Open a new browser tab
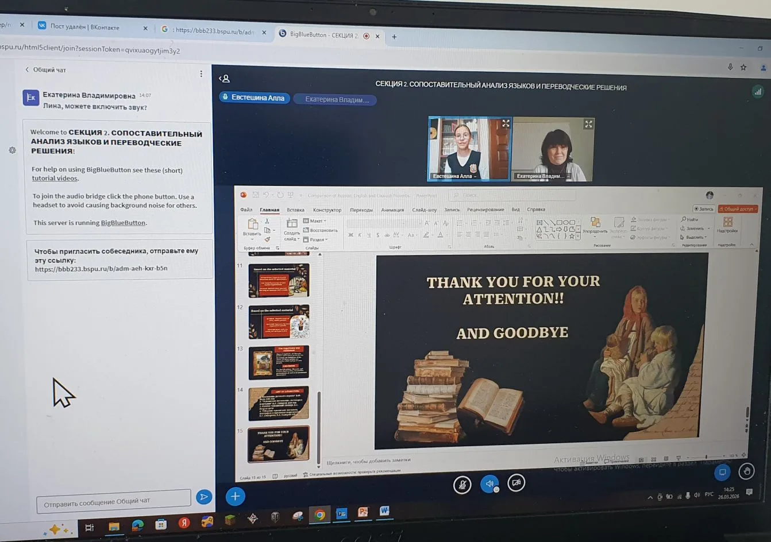Image resolution: width=771 pixels, height=542 pixels. pos(394,37)
